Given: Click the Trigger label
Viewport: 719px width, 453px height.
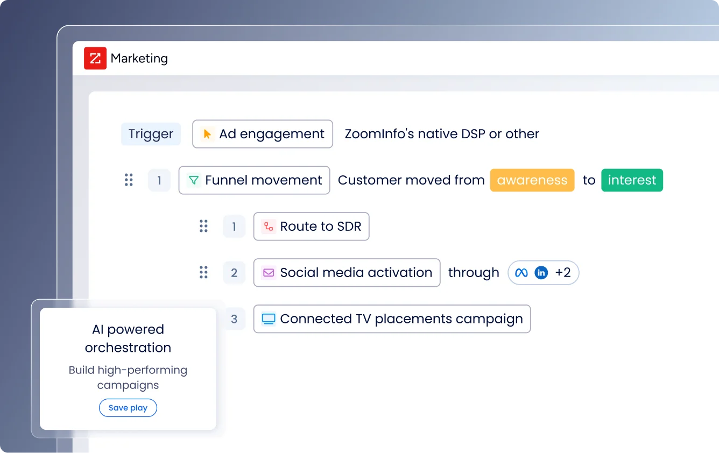Looking at the screenshot, I should pos(151,133).
